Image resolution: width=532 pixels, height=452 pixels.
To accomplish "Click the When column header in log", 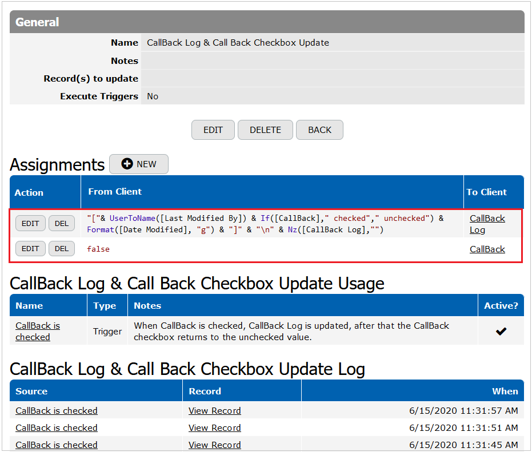I will point(505,392).
